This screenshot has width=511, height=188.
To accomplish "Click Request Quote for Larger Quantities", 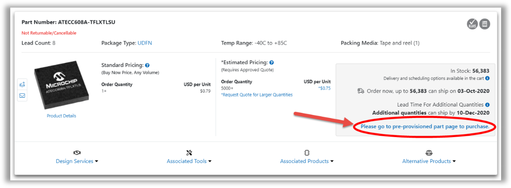I will click(x=257, y=95).
